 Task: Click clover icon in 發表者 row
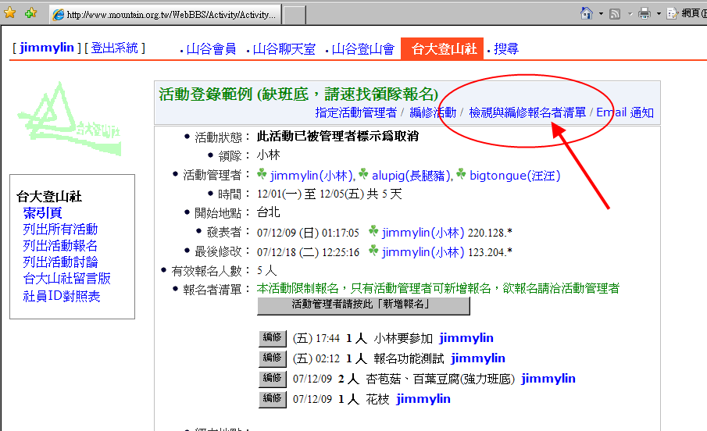(373, 231)
